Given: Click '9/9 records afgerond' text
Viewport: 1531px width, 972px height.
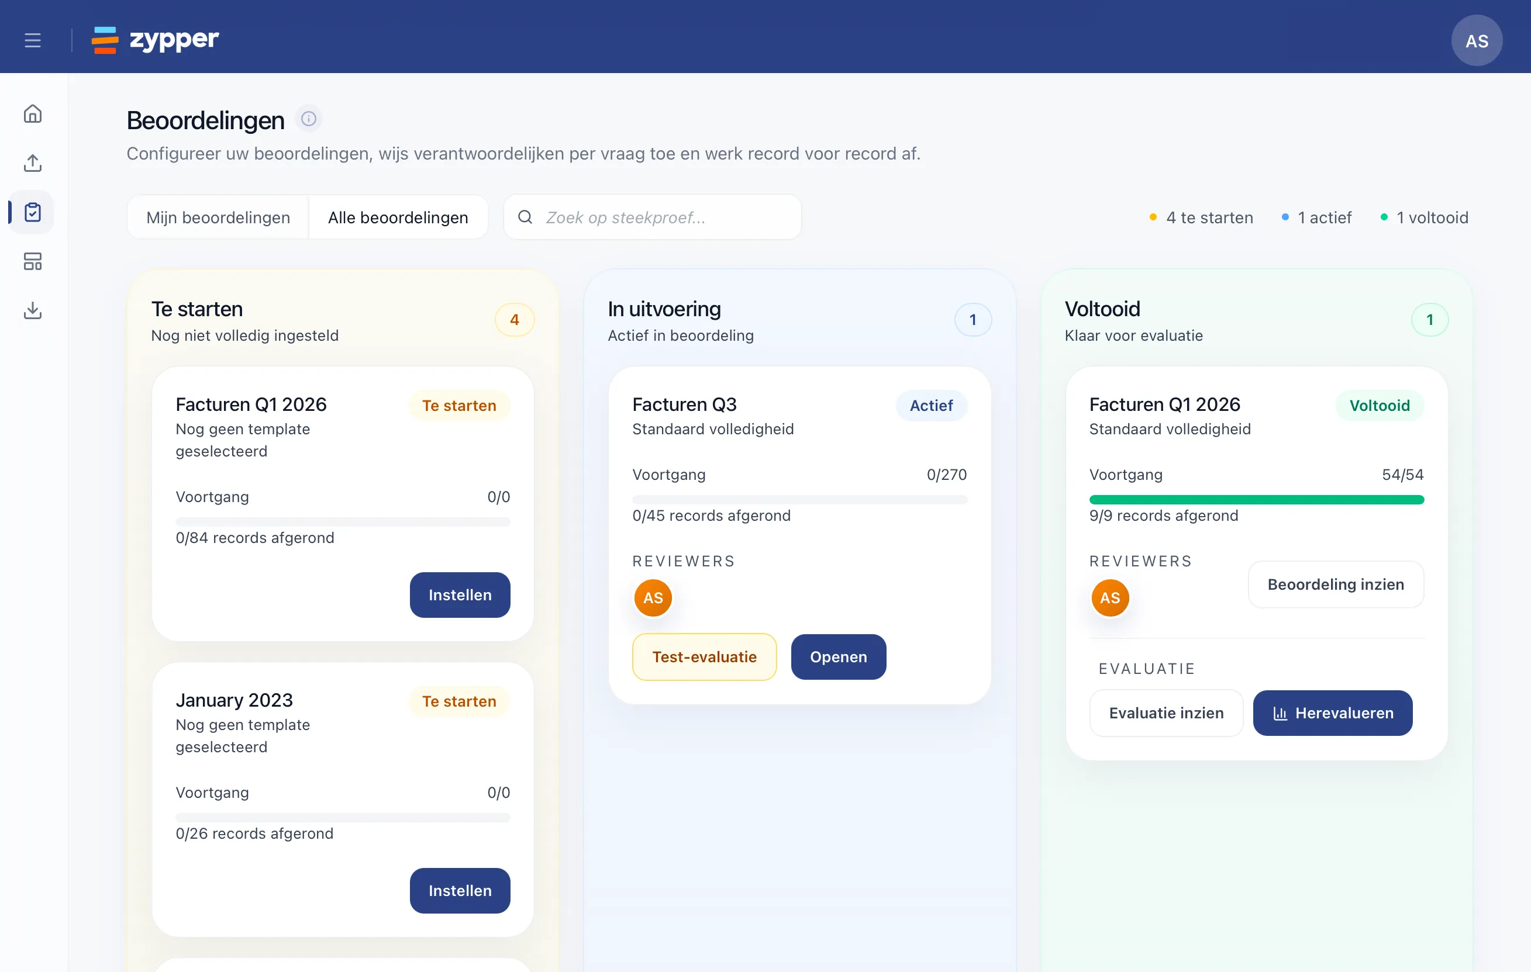Looking at the screenshot, I should (1164, 515).
